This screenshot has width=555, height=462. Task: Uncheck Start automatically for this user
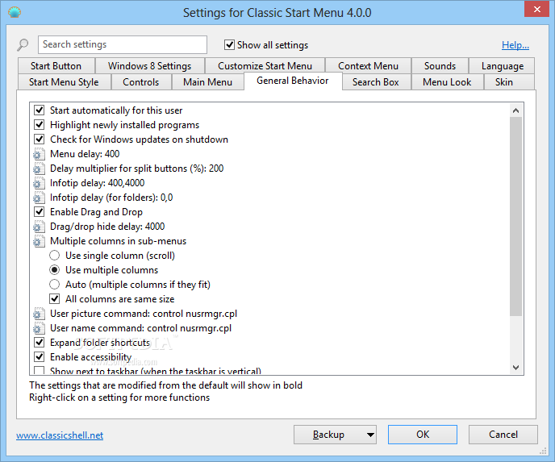coord(40,110)
